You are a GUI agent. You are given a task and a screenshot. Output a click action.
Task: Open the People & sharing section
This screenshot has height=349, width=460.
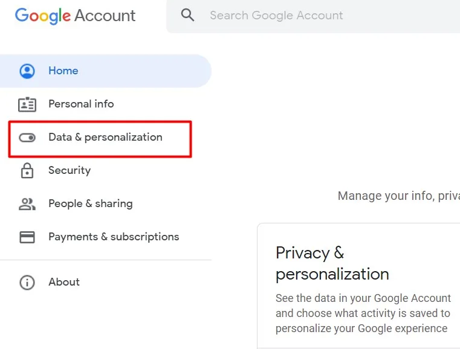91,203
